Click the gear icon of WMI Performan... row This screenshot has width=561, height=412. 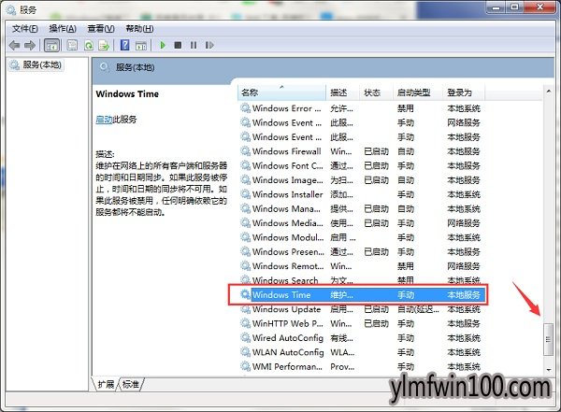245,366
